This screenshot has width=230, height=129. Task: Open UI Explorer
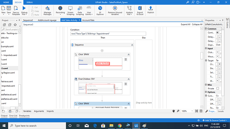[100, 11]
